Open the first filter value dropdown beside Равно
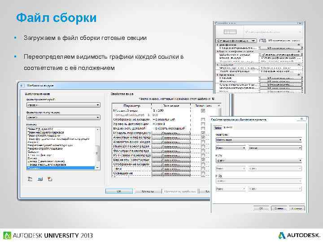This screenshot has height=242, width=323. pos(275,148)
